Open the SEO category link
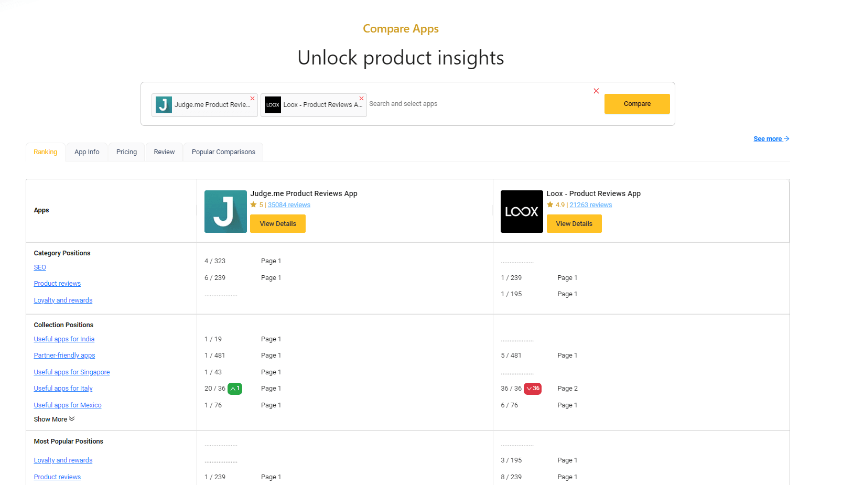 point(40,267)
